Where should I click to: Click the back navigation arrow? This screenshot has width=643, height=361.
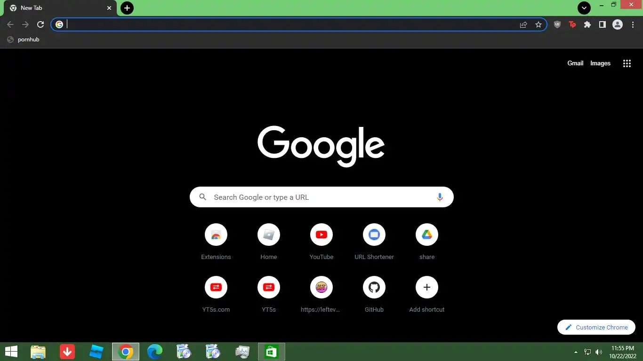10,24
